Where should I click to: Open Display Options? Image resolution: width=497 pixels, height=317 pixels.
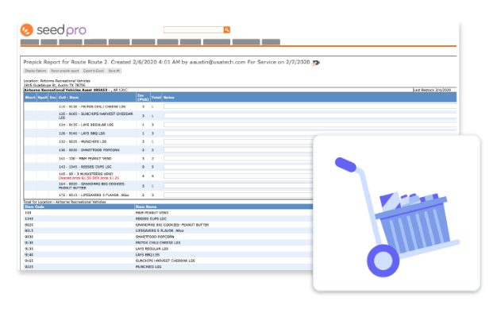tap(36, 71)
